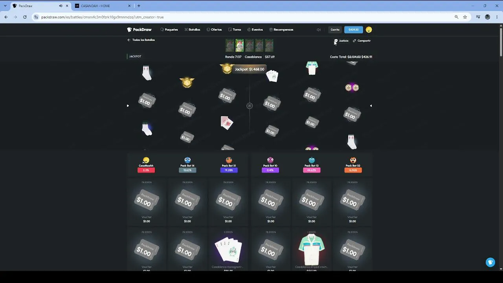Go to Recompensas page
This screenshot has width=503, height=283.
281,29
